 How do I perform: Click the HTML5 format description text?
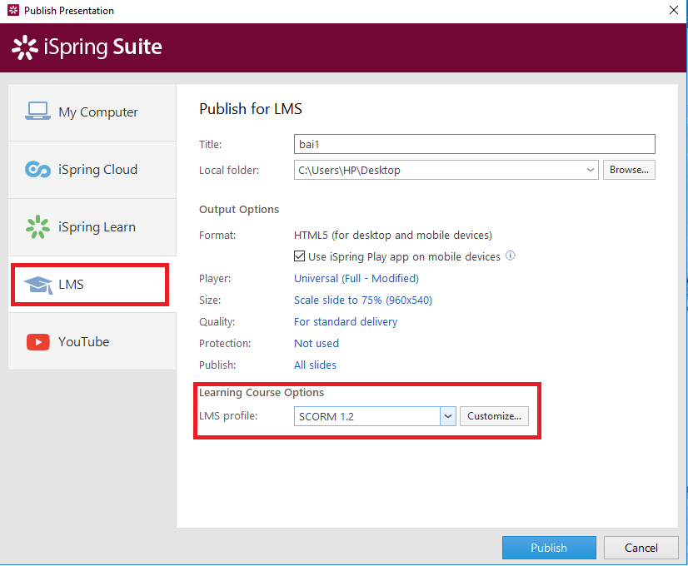tap(392, 236)
